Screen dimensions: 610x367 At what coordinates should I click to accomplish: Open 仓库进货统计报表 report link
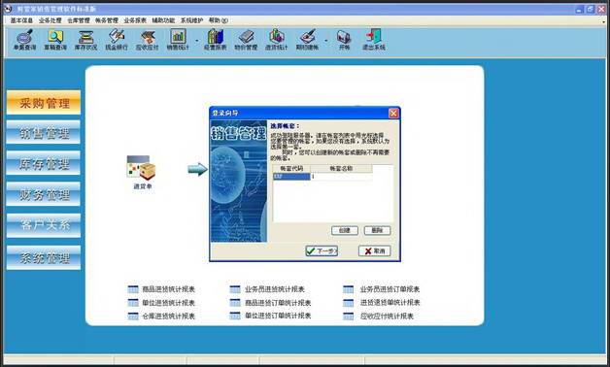click(x=168, y=317)
